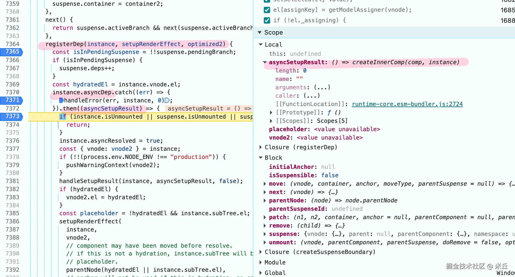This screenshot has height=277, width=515.
Task: Expand the next function entry
Action: (x=265, y=192)
